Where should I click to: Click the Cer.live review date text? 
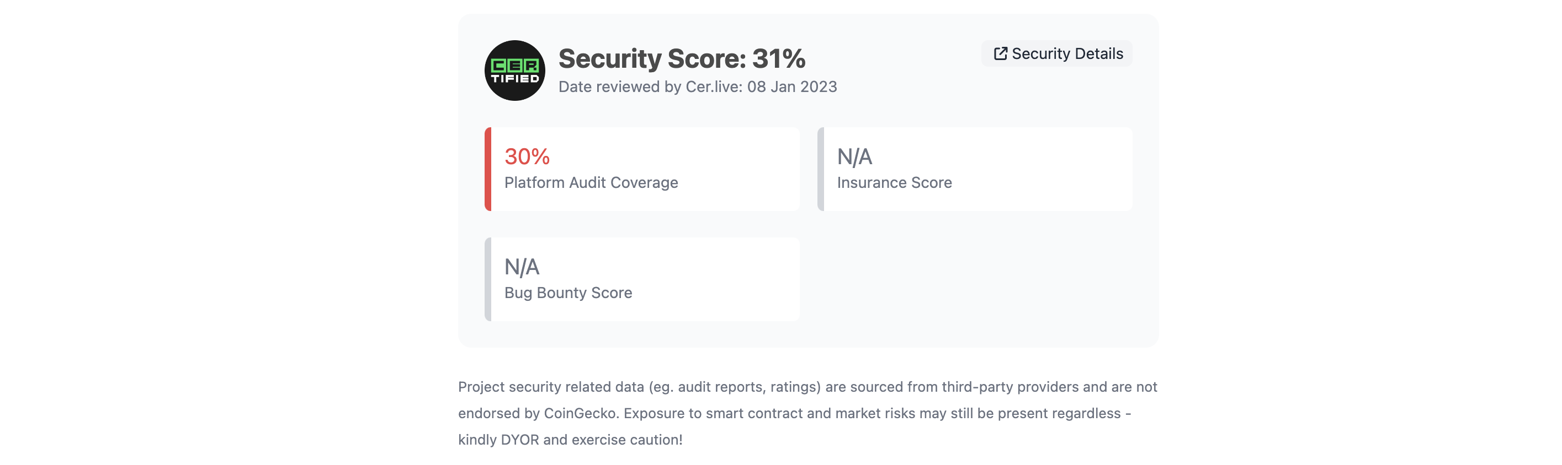pyautogui.click(x=697, y=87)
